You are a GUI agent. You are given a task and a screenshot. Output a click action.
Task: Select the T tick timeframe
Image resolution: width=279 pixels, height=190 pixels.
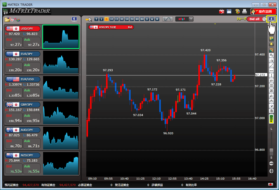click(96, 19)
